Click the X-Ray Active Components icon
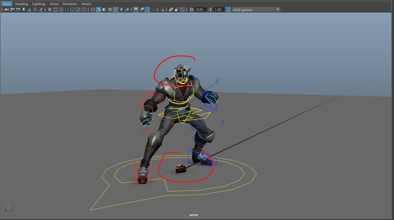 [x=176, y=10]
